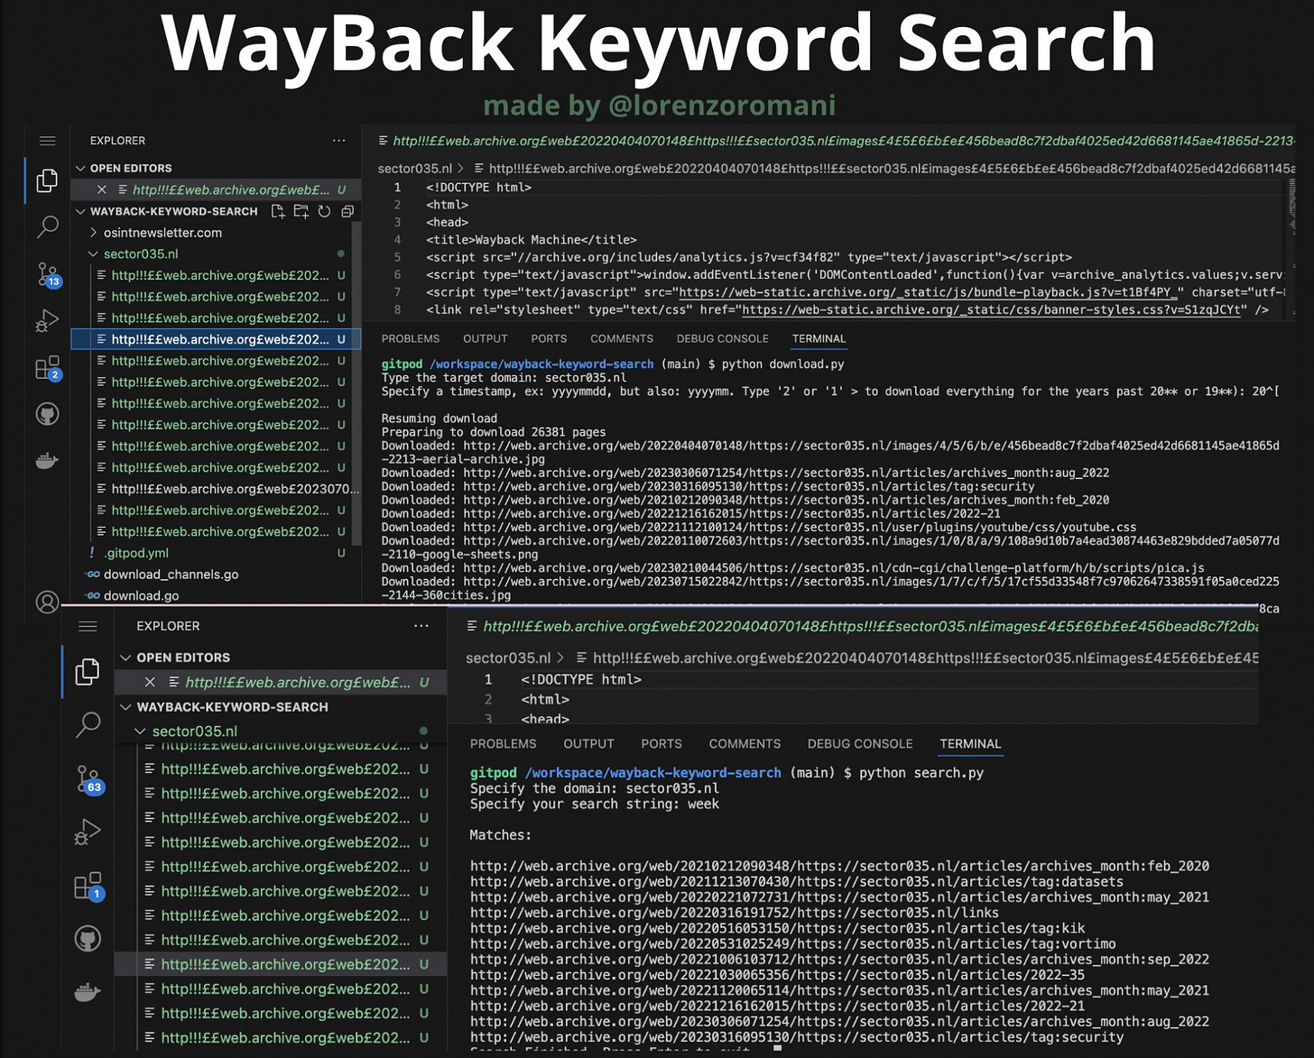Click archives_month:feb_2020 URL in Matches list
Screen dimensions: 1314x1058
point(839,866)
